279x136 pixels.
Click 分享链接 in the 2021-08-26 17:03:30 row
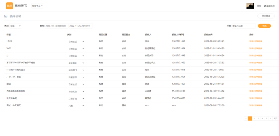(258, 105)
